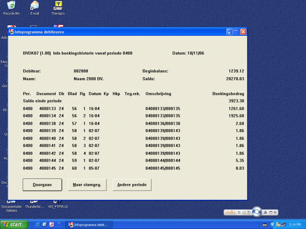Screen dimensions: 306x229
Task: Click the eject icon on floating toolbar
Action: [x=264, y=212]
